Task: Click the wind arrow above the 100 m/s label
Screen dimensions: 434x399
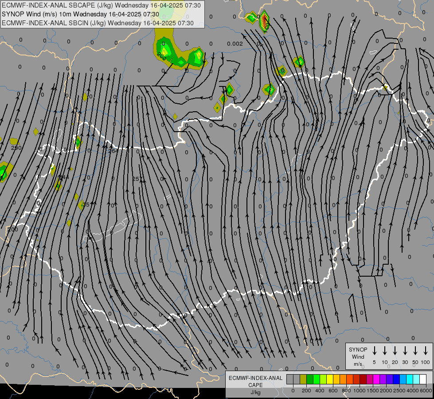Action: [x=426, y=351]
